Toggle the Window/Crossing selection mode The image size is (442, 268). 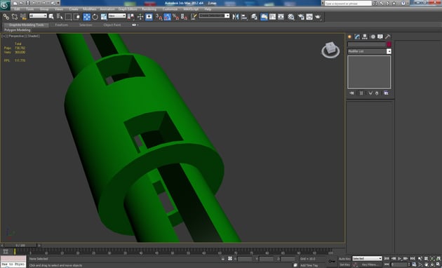pos(76,17)
